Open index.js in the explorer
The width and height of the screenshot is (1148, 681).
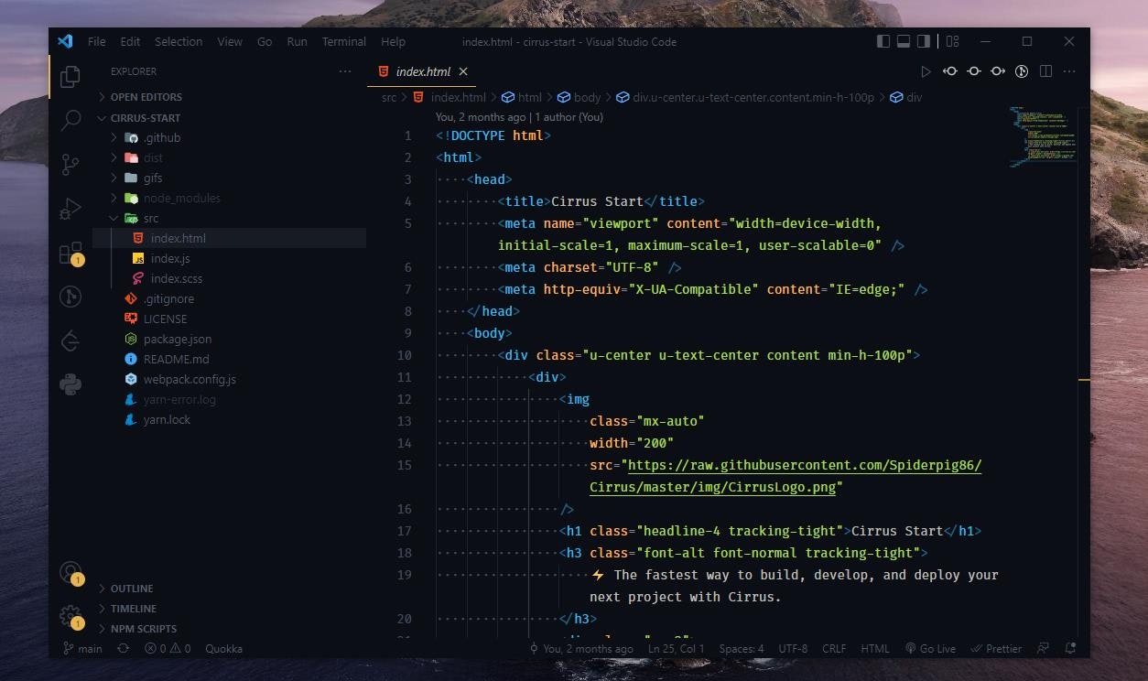tap(230, 258)
